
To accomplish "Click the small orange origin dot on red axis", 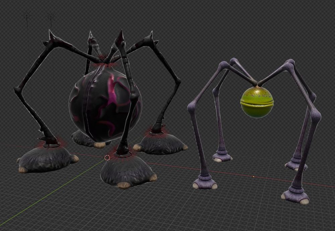I will point(253,177).
